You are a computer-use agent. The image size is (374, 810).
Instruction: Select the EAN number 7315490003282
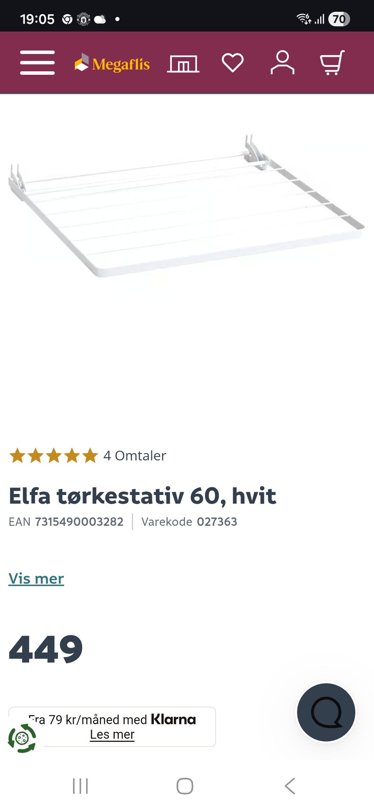pyautogui.click(x=79, y=521)
